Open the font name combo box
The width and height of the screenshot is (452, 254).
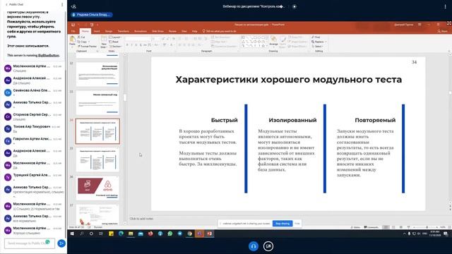[x=137, y=38]
